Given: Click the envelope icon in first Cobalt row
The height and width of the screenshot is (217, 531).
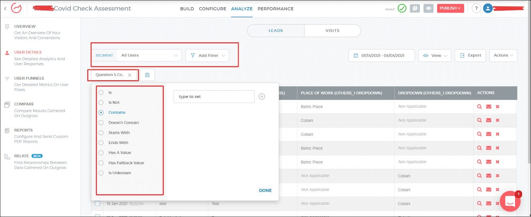Looking at the screenshot, I should pyautogui.click(x=488, y=120).
